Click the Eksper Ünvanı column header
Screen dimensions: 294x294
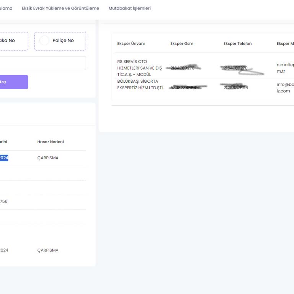[131, 44]
